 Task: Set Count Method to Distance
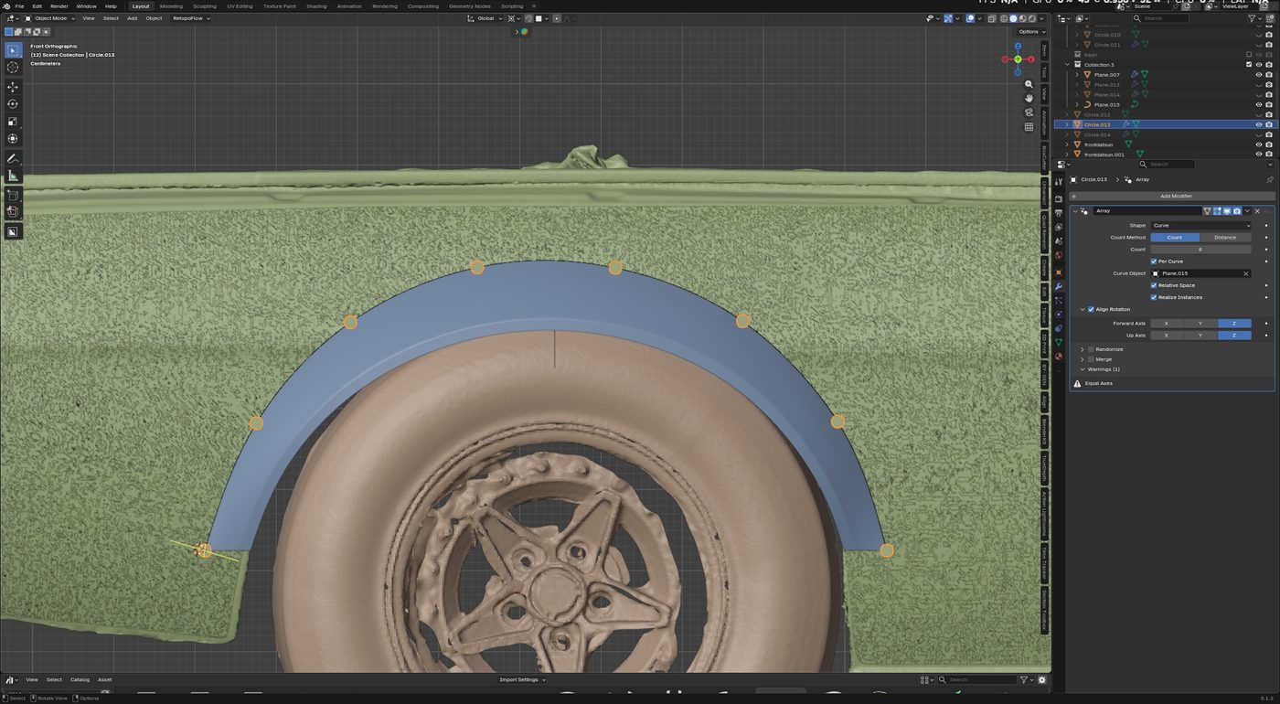click(1225, 238)
